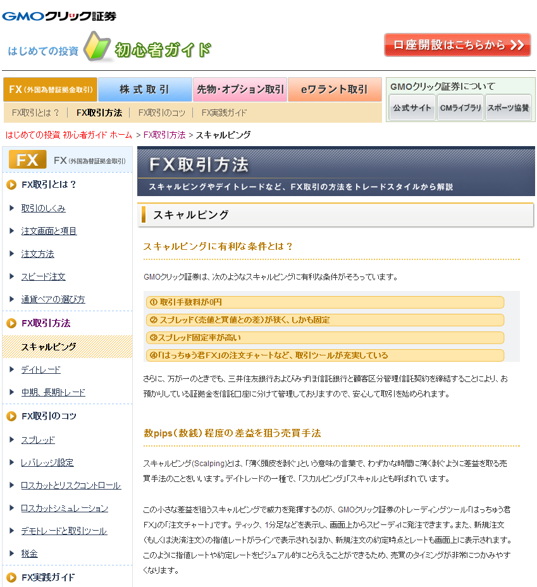This screenshot has height=587, width=537.
Task: Open FX実践ガイド in the submenu bar
Action: (x=224, y=113)
